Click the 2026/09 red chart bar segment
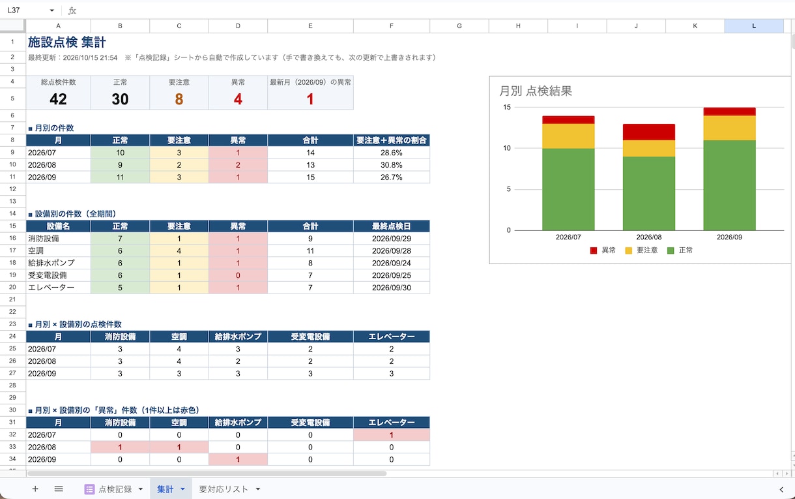This screenshot has width=795, height=499. (x=729, y=112)
